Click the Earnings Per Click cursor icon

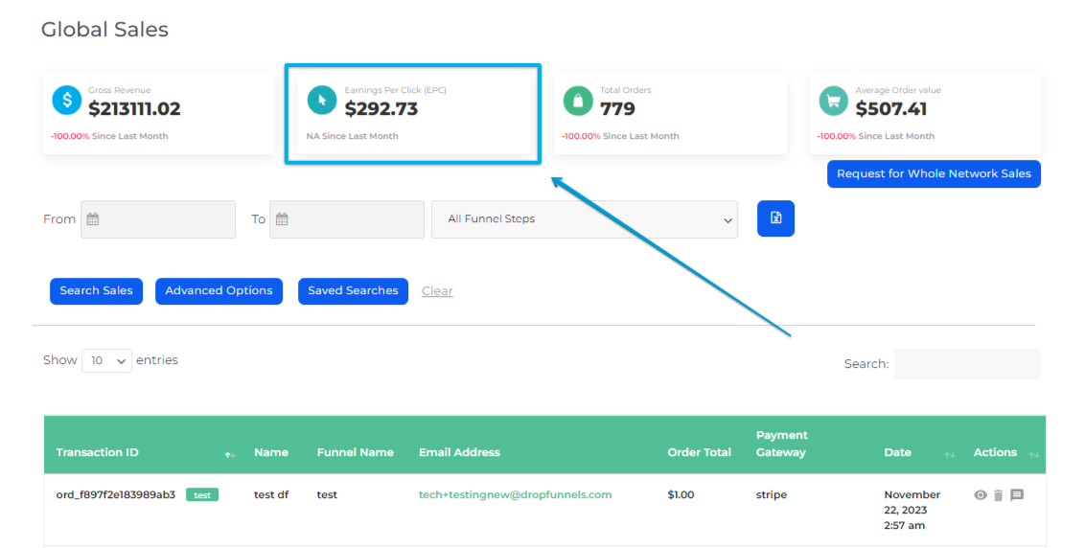[322, 101]
